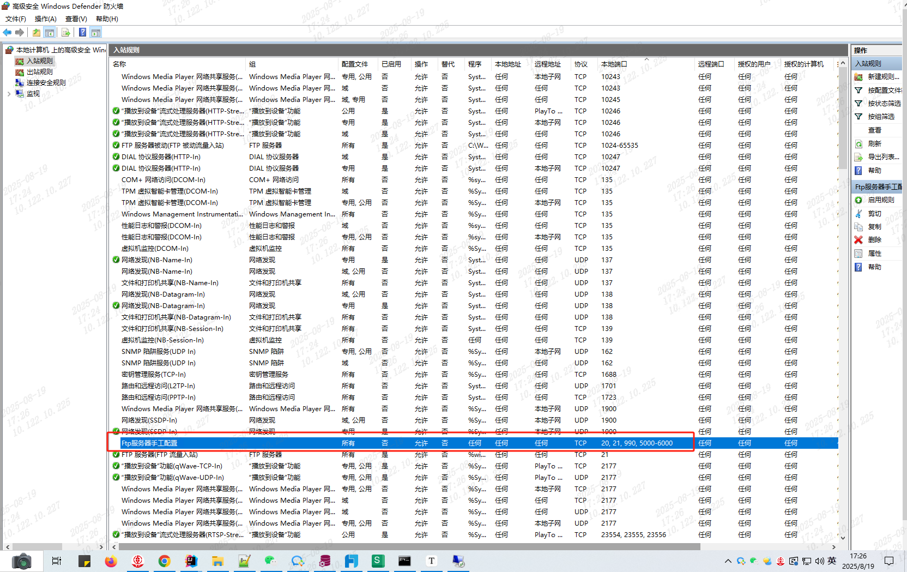Select root node 本地计算机 上的高级安全
The height and width of the screenshot is (572, 907).
61,50
